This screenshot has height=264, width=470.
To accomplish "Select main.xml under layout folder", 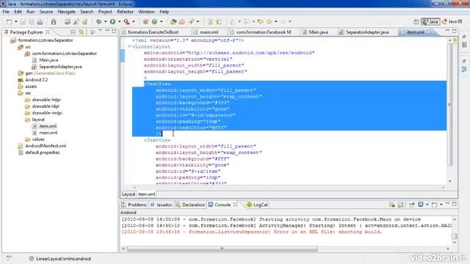I will (48, 133).
